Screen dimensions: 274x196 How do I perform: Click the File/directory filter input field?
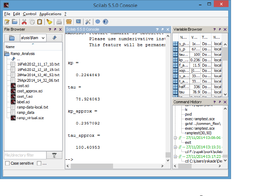(25, 155)
